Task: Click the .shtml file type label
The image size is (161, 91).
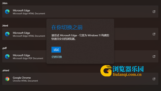Action: [x=6, y=70]
